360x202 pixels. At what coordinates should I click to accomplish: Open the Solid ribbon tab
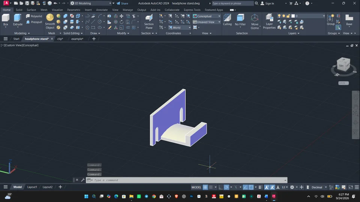(x=19, y=10)
